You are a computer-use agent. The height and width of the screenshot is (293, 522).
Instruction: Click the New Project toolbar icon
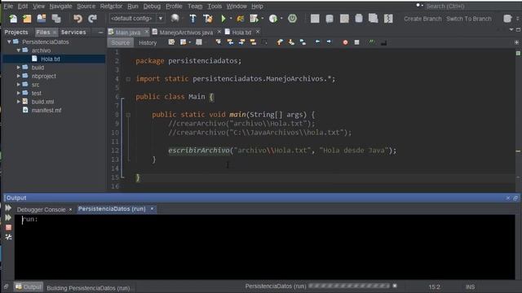tap(27, 19)
